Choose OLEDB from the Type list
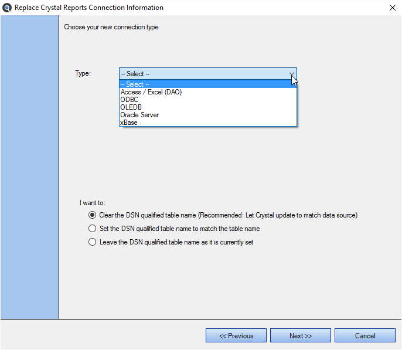This screenshot has width=402, height=350. click(208, 107)
